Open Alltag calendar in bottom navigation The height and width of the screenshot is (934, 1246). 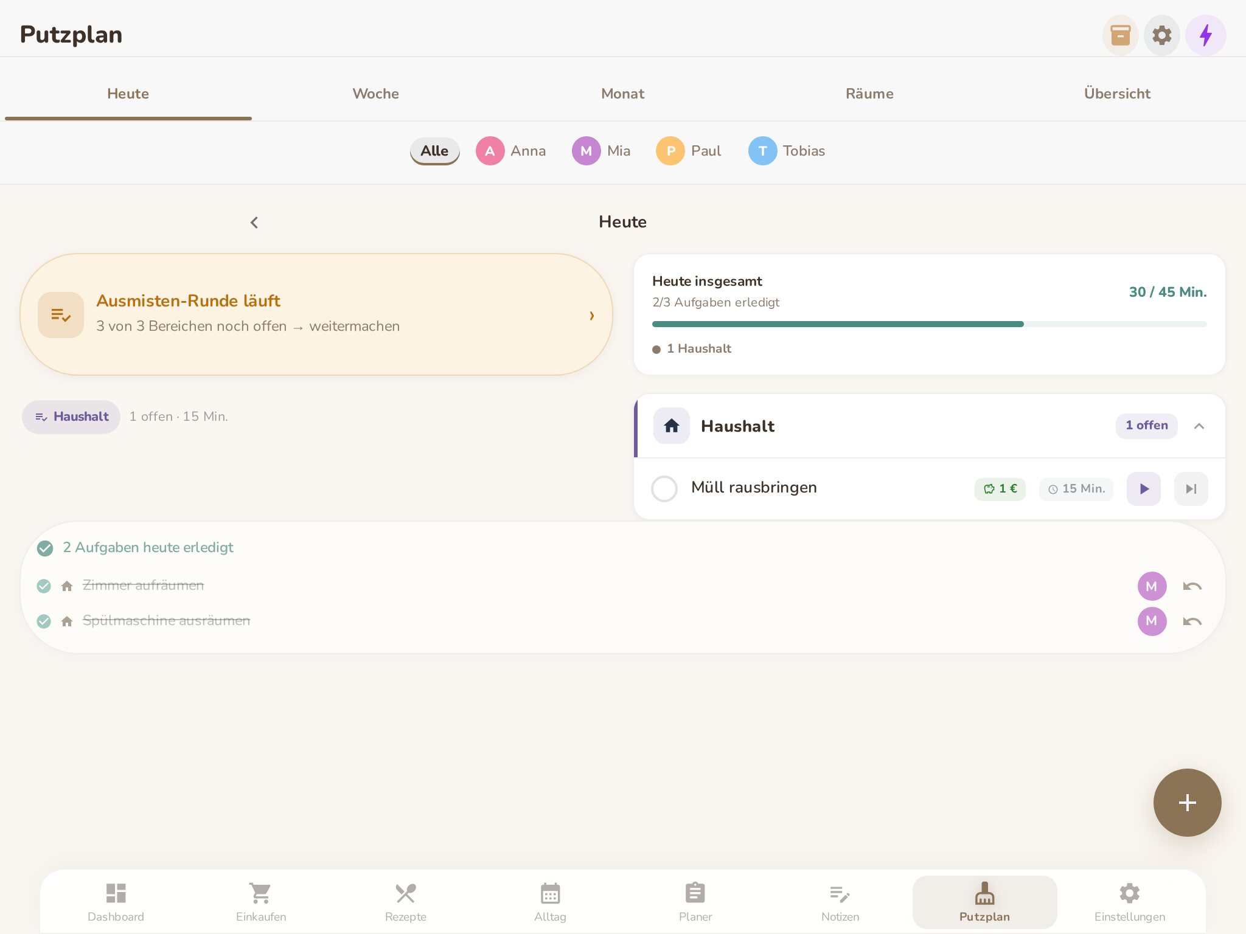[x=551, y=902]
